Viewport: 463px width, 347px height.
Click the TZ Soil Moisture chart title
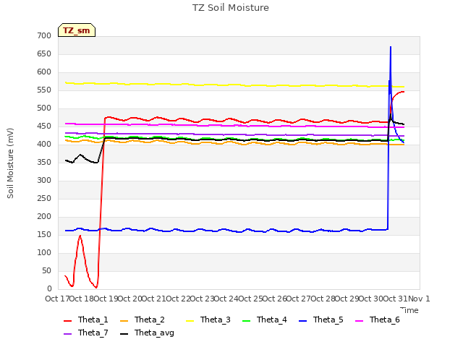[231, 8]
